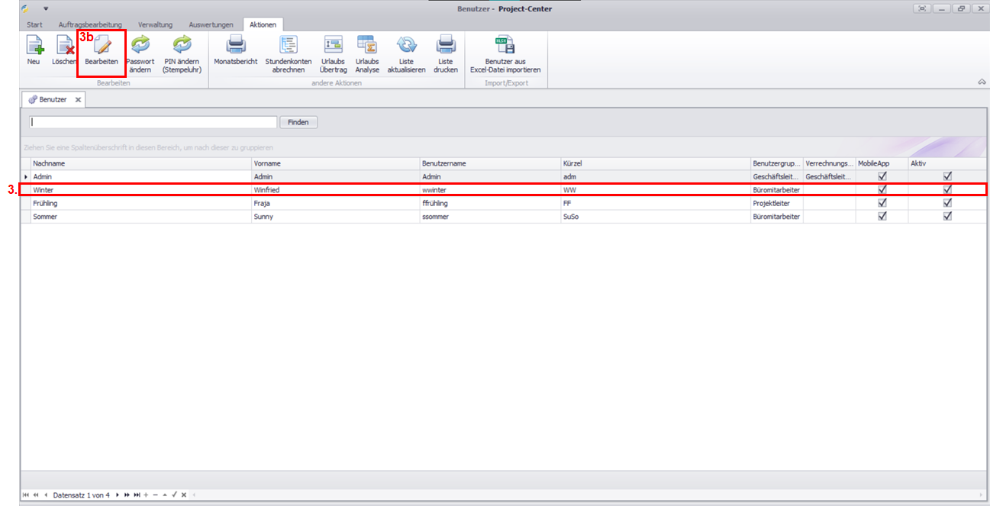Open the Monatsbericht report
The height and width of the screenshot is (506, 990).
click(235, 47)
